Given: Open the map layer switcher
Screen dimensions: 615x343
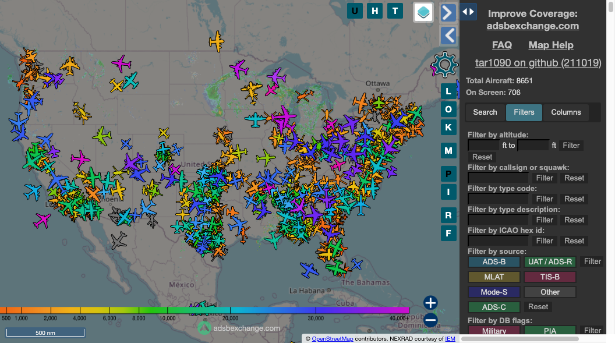Looking at the screenshot, I should [423, 12].
